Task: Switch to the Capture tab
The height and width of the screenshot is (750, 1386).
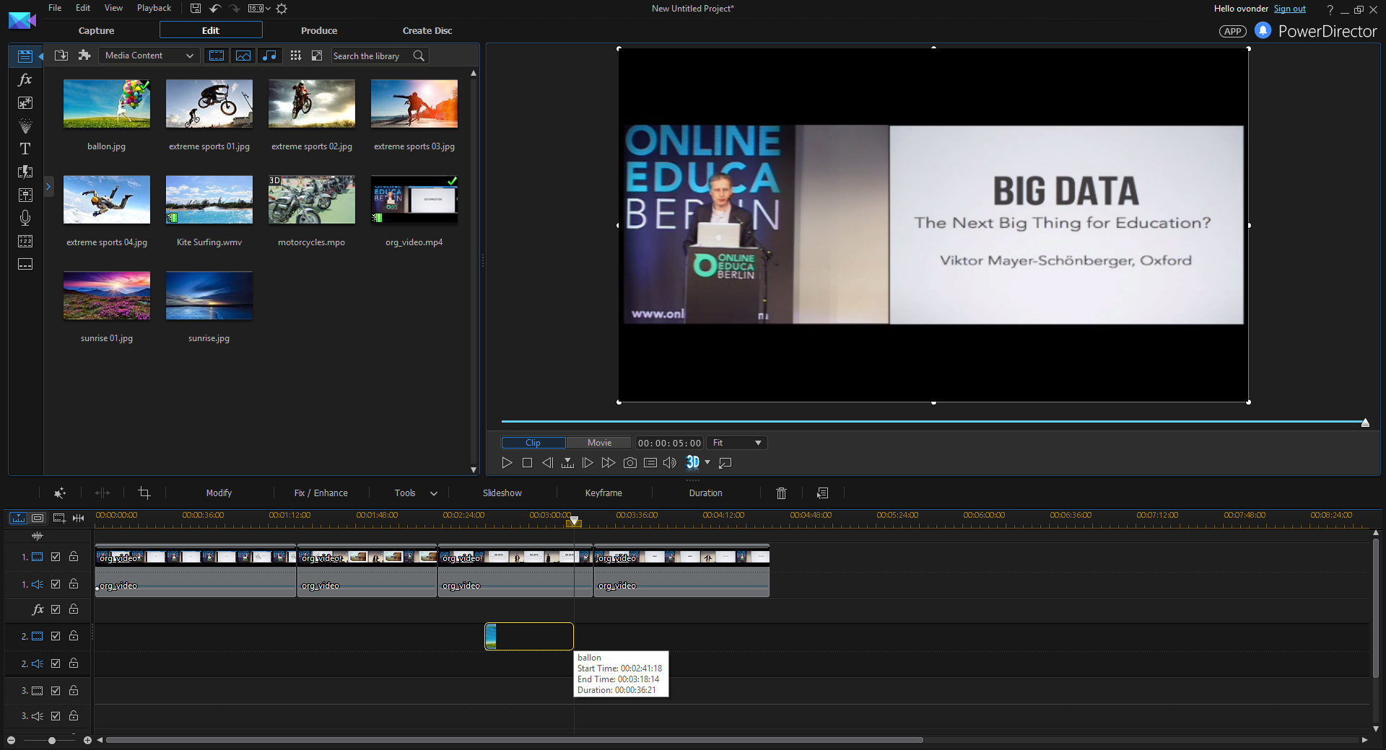Action: click(x=96, y=30)
